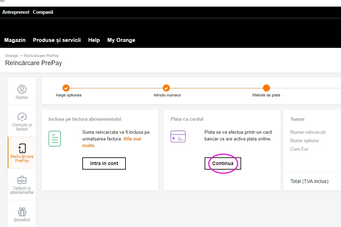Image resolution: width=341 pixels, height=227 pixels.
Task: Switch to the Companii section
Action: pyautogui.click(x=43, y=12)
